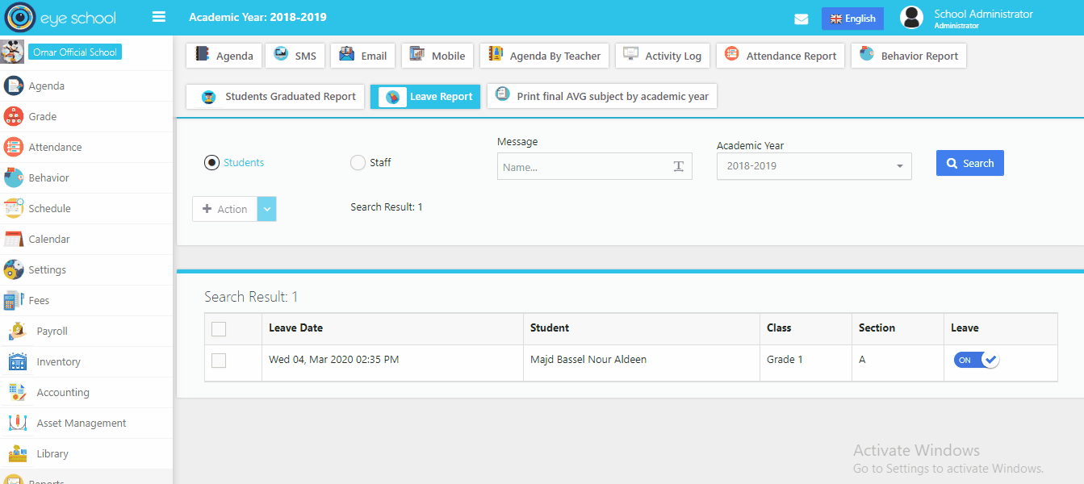Image resolution: width=1084 pixels, height=484 pixels.
Task: Switch to the Attendance Report tab
Action: click(781, 56)
